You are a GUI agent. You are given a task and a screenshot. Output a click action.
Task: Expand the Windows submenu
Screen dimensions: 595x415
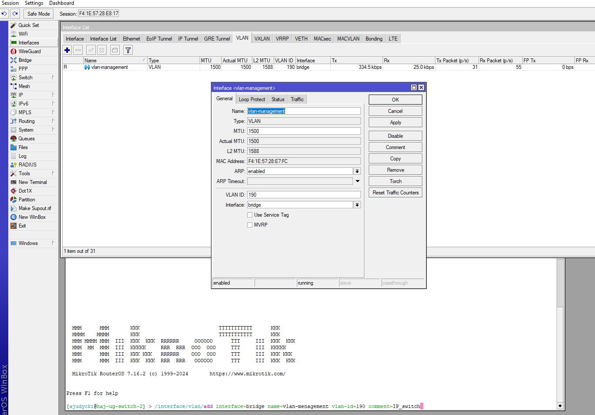click(53, 243)
